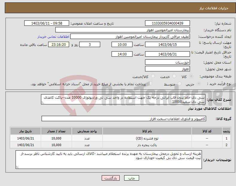
Task: Click the need date 1403/06/21 in row 1
Action: pyautogui.click(x=26, y=138)
